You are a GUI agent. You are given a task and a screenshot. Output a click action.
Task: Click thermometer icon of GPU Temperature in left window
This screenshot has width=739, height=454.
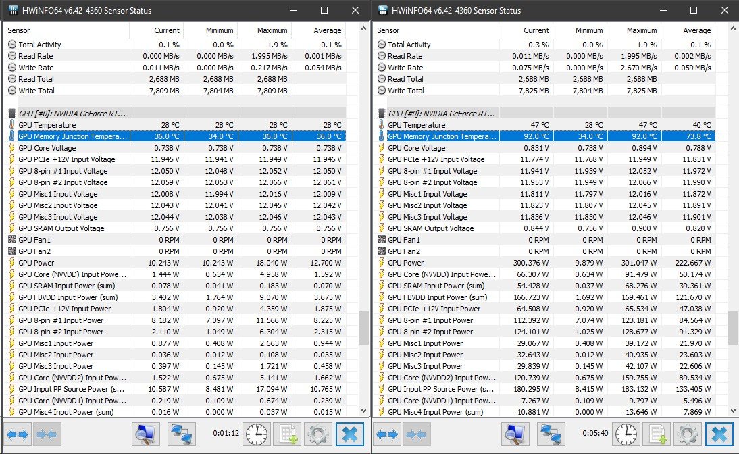pyautogui.click(x=11, y=125)
